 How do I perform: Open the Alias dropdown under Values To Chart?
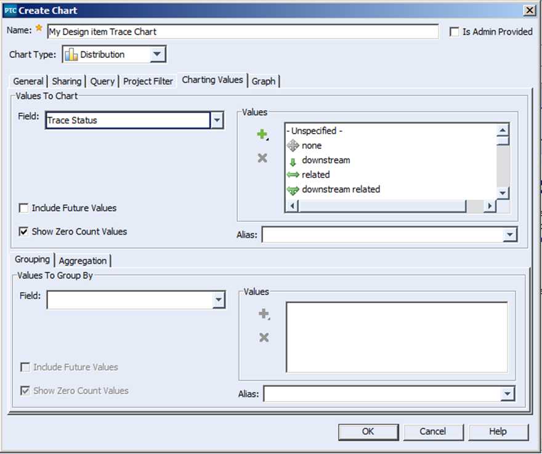(510, 235)
